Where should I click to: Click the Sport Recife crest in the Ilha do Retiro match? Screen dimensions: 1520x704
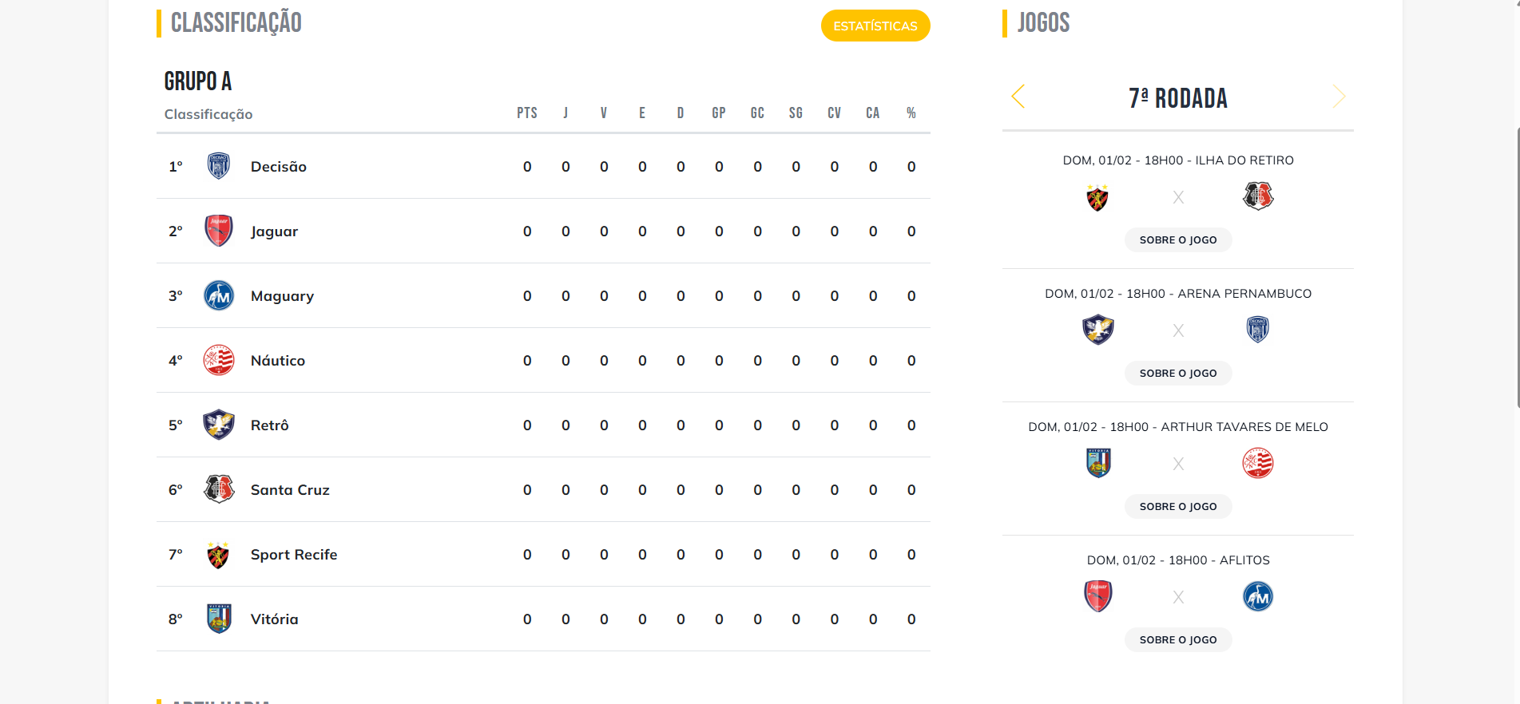tap(1097, 197)
